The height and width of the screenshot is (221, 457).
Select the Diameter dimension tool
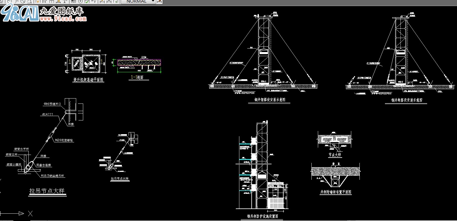click(23, 1)
